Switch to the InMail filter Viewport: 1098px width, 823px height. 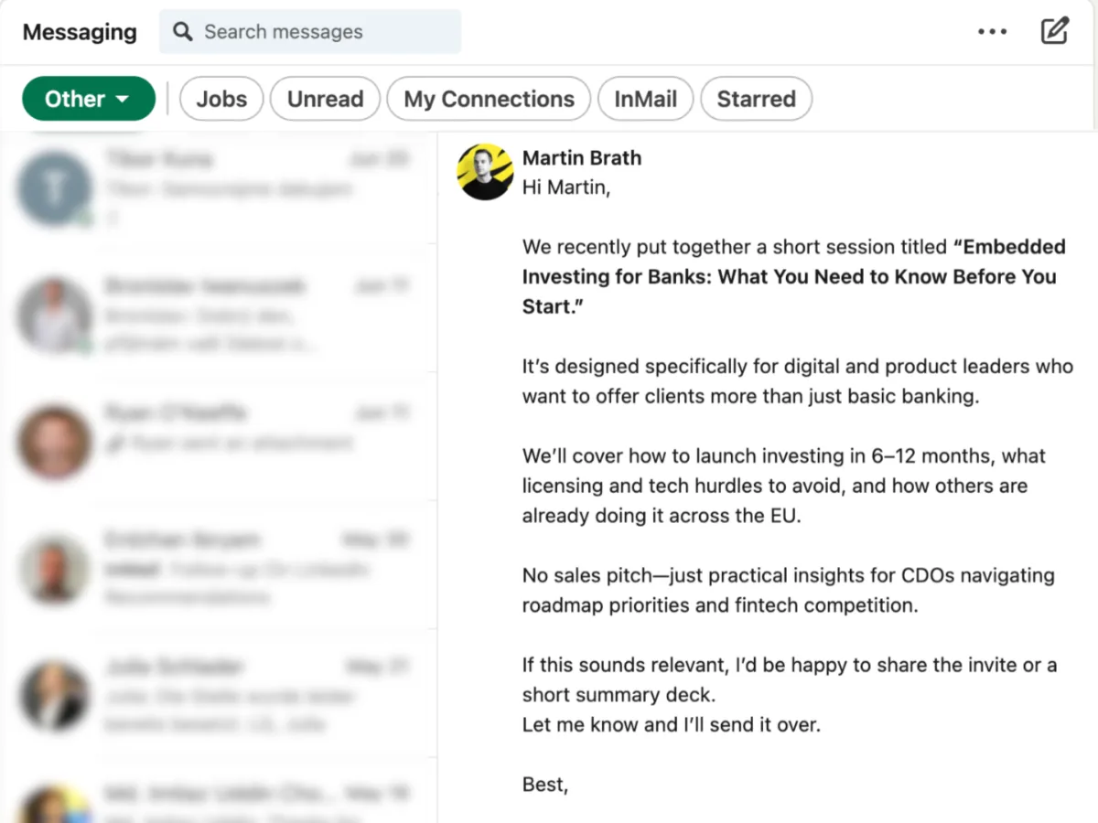pos(645,99)
